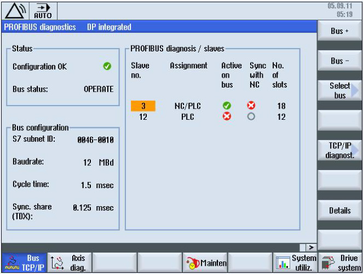Open the Select bus softkey
Viewport: 363px width, 274px height.
point(339,91)
